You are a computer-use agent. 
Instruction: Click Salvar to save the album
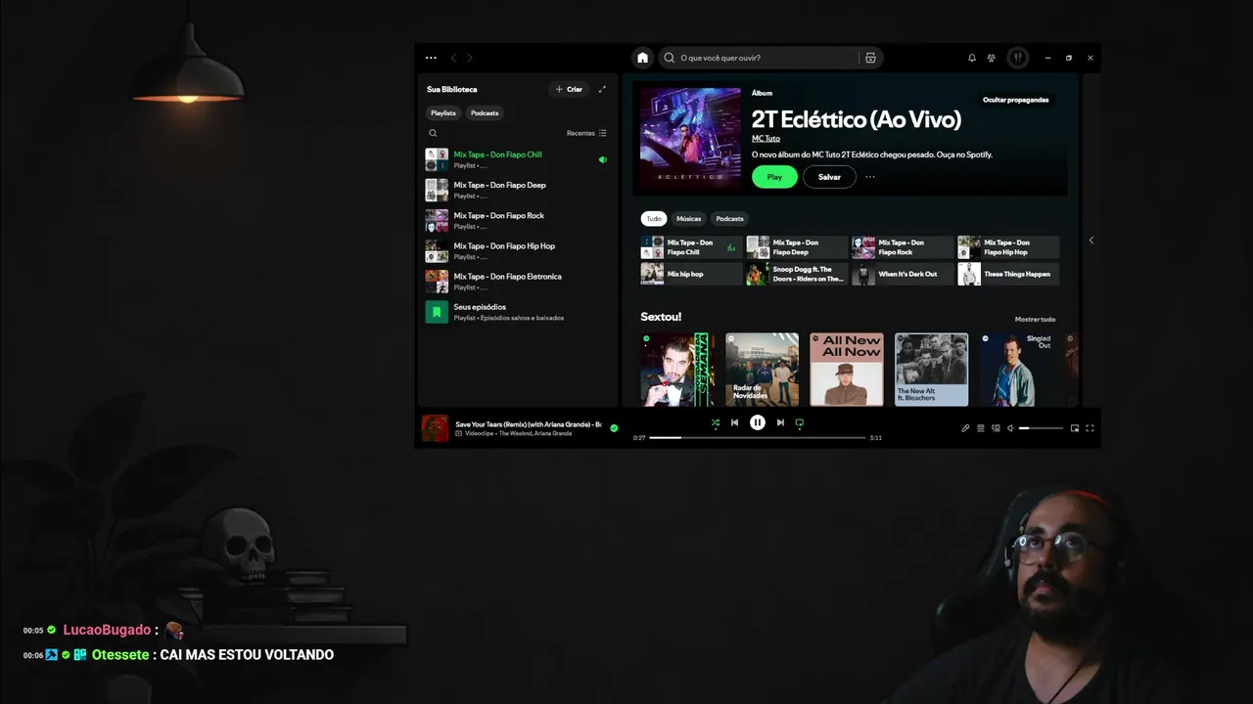pos(829,177)
